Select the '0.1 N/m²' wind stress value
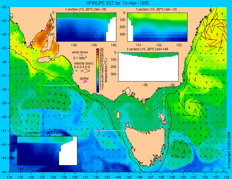232x179 pixels. tap(80, 58)
